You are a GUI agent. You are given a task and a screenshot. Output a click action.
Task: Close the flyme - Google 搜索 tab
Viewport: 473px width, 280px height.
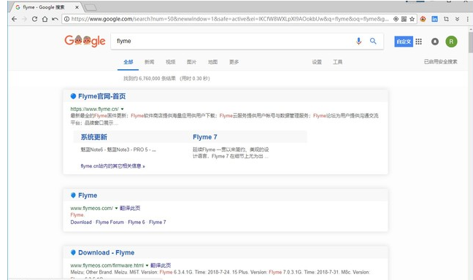click(x=77, y=7)
